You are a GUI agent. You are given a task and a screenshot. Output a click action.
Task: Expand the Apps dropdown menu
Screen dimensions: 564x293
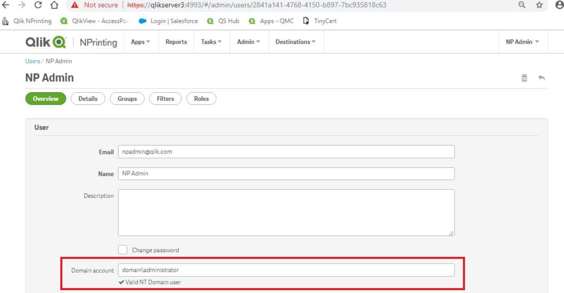(x=141, y=42)
